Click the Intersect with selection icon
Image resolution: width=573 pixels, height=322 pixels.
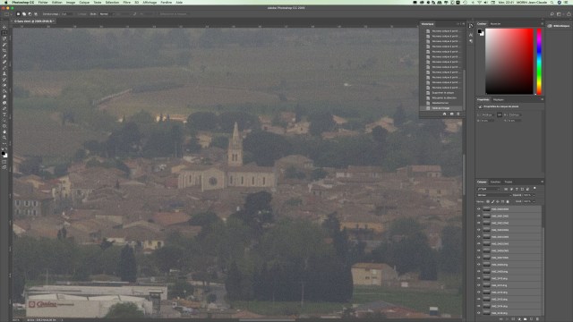coord(36,14)
